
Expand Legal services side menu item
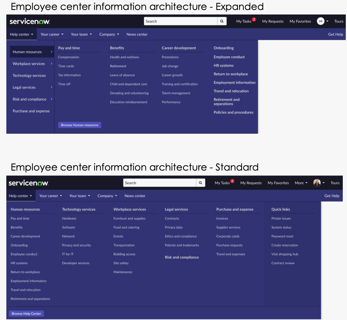pos(32,87)
